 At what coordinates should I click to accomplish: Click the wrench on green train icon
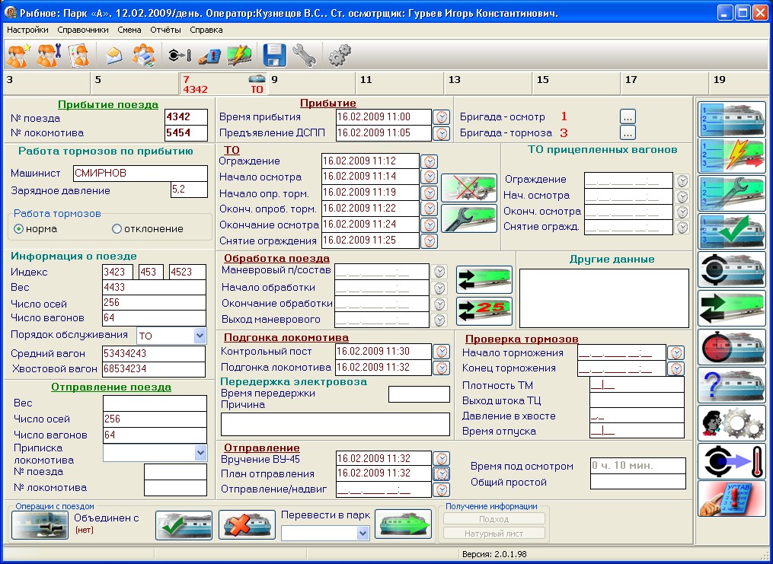tap(469, 218)
